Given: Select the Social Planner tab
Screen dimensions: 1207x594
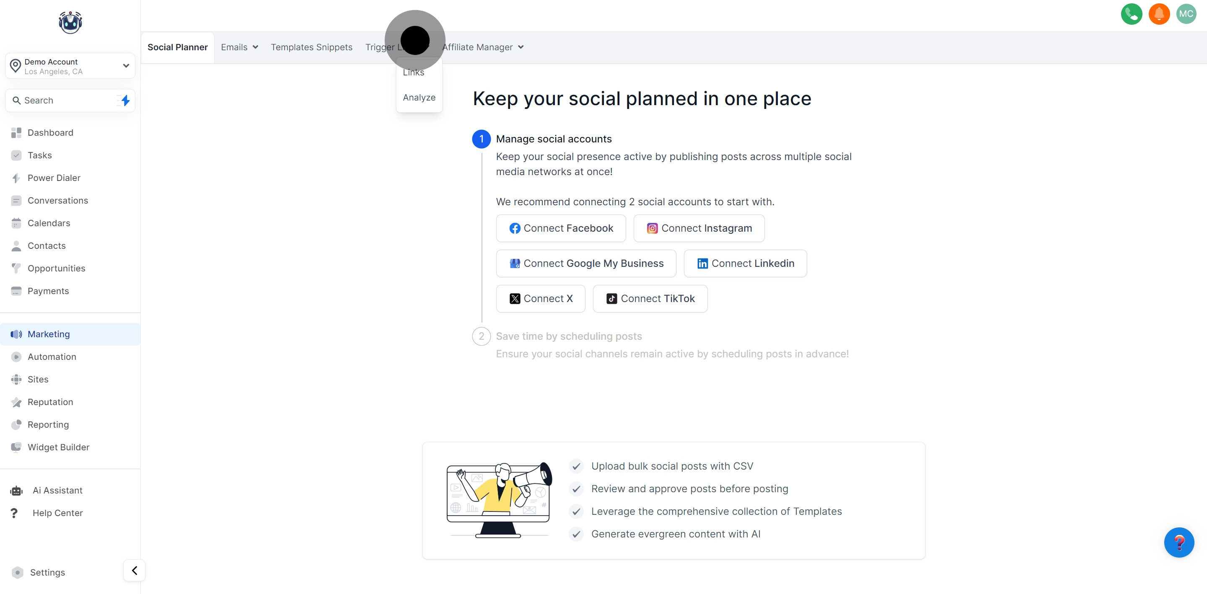Looking at the screenshot, I should (177, 47).
